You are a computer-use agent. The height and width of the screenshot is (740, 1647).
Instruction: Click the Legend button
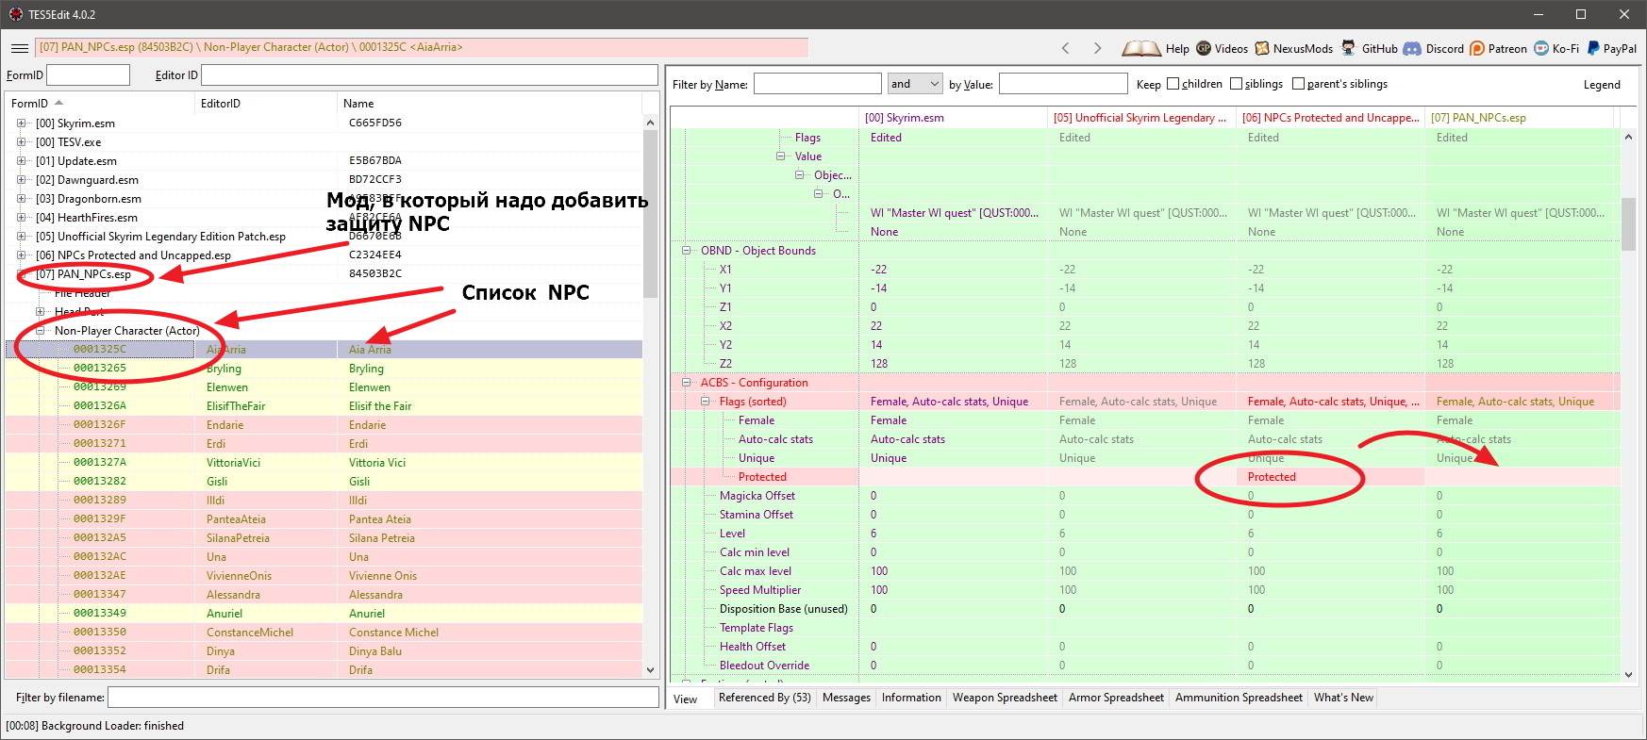[1601, 85]
